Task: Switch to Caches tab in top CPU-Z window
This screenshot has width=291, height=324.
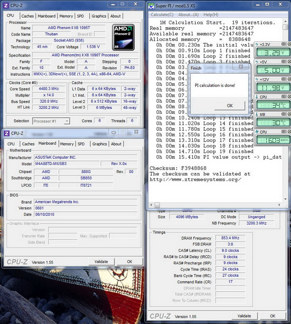Action: [27, 16]
